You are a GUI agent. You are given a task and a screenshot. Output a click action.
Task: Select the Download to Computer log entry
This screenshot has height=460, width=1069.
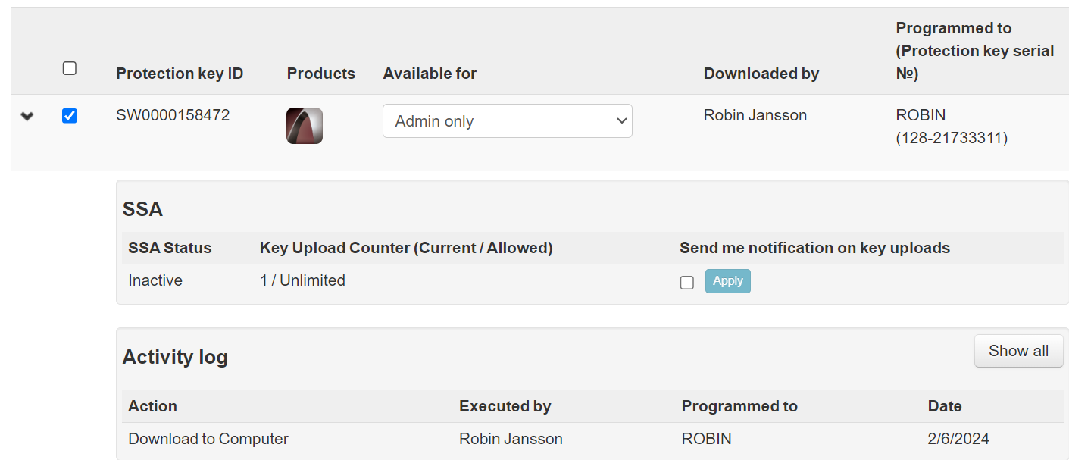click(x=208, y=439)
